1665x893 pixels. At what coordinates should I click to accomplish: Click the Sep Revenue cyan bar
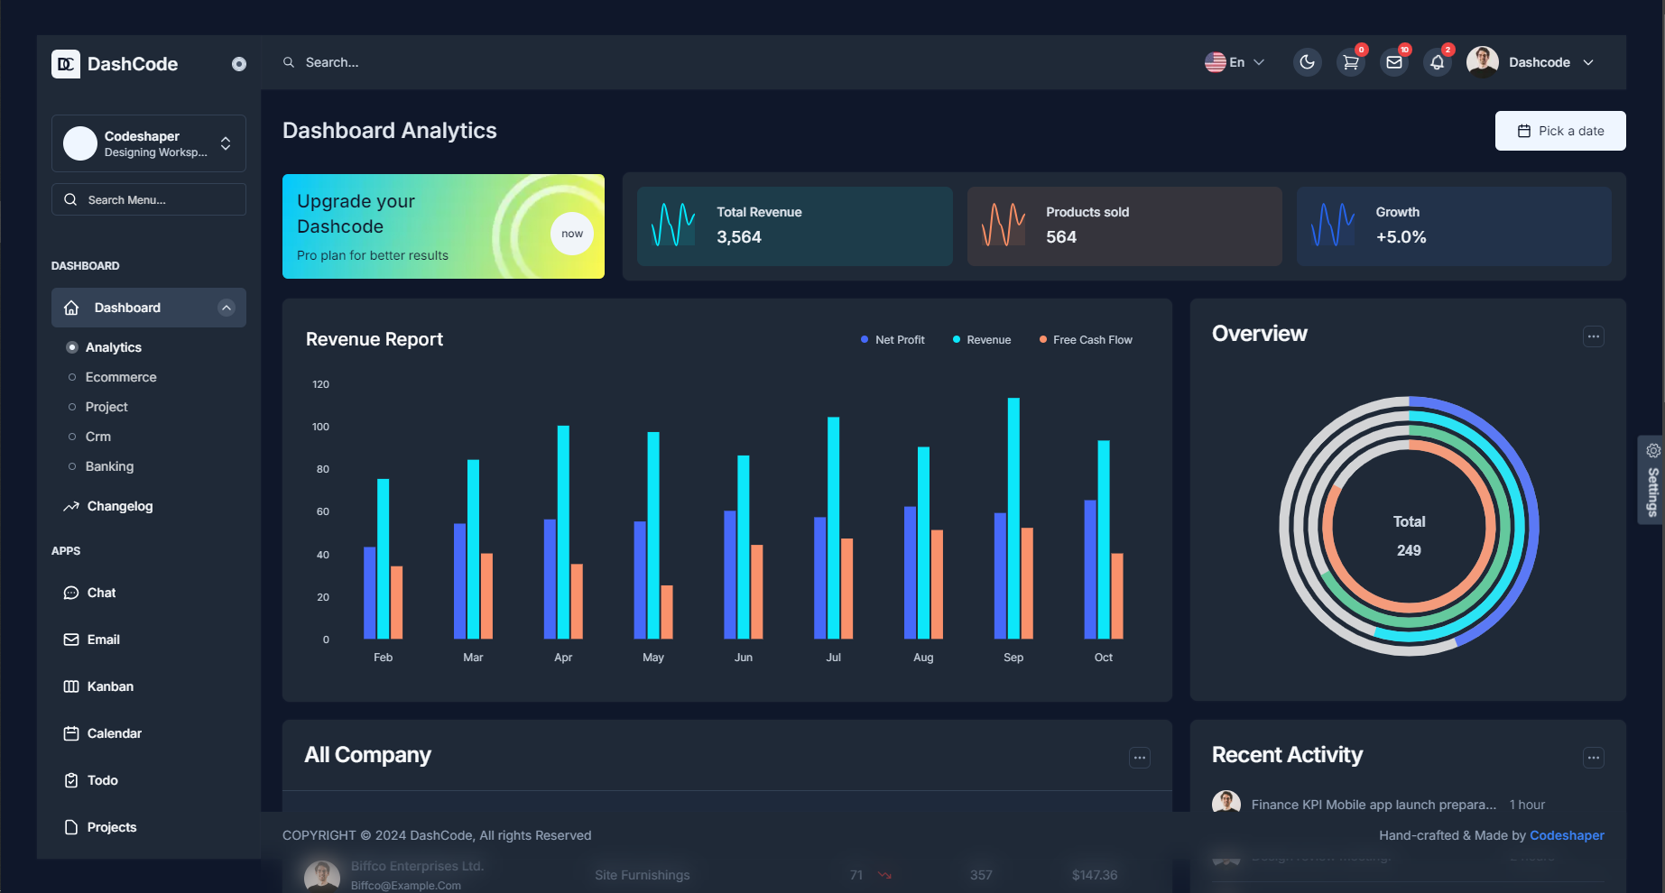[1013, 519]
